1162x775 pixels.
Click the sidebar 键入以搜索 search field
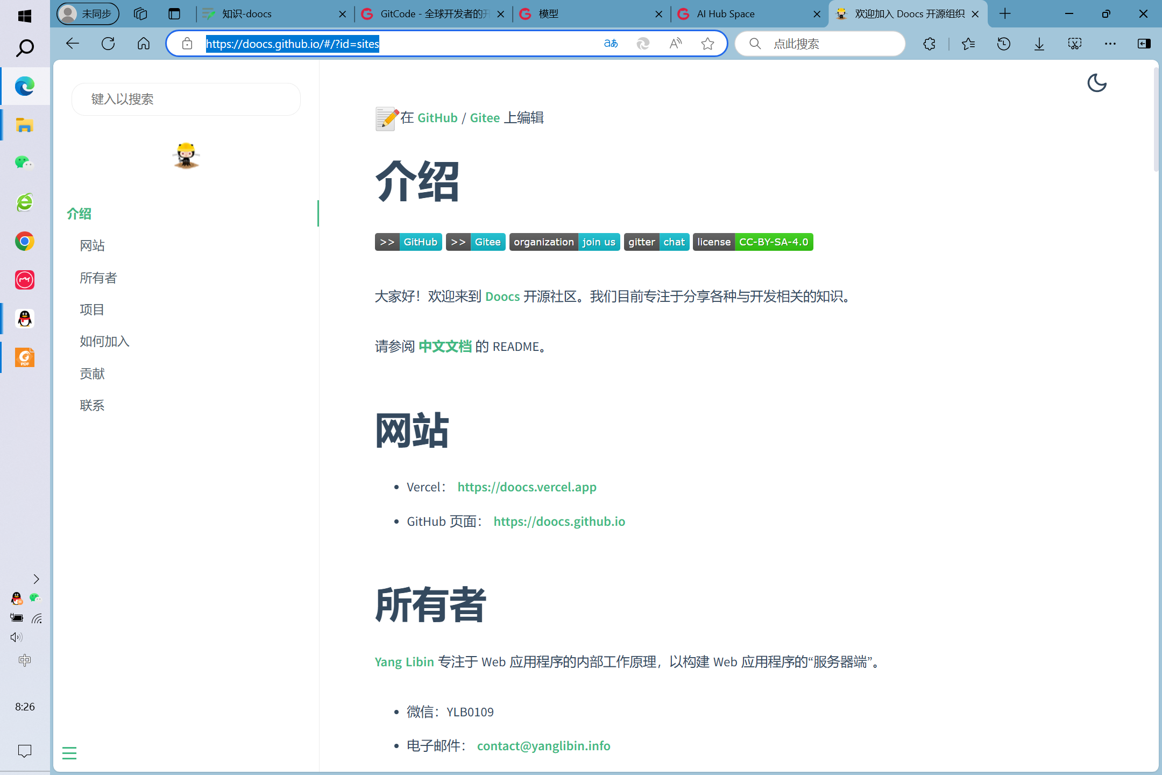click(x=186, y=99)
